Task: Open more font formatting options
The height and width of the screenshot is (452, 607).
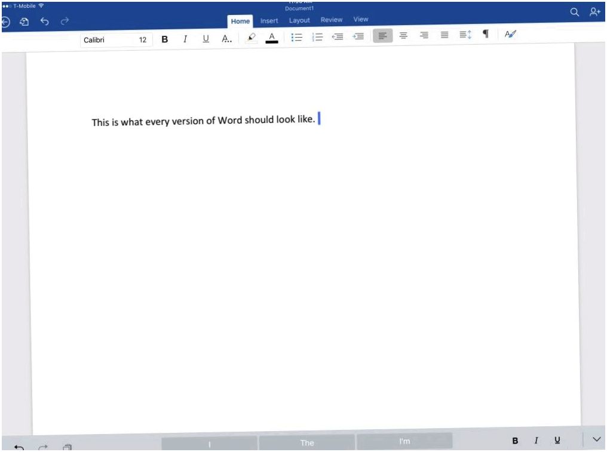Action: [226, 38]
